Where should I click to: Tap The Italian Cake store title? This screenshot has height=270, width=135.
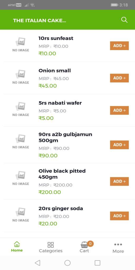[40, 21]
